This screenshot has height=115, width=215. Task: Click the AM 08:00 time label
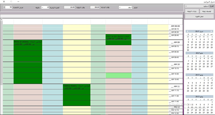(175, 26)
